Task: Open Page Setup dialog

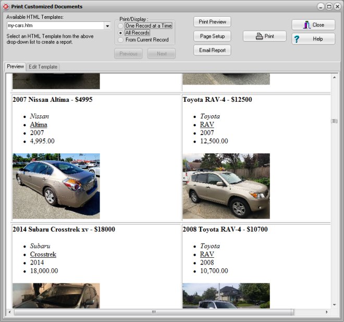Action: [x=212, y=36]
